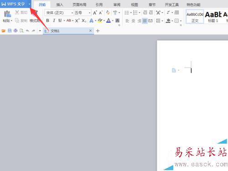This screenshot has height=171, width=228.
Task: Select the 文档1 document tab
Action: tap(68, 31)
